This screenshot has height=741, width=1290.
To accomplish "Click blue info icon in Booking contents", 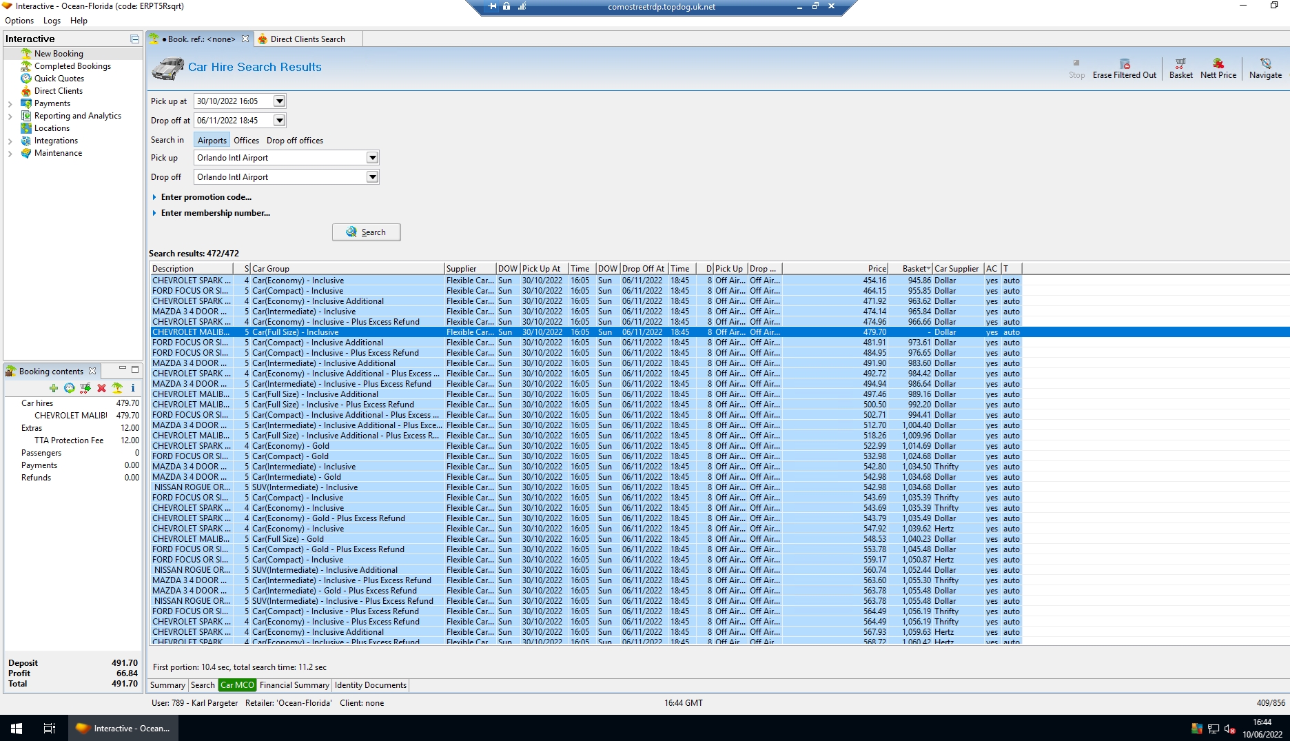I will 133,388.
